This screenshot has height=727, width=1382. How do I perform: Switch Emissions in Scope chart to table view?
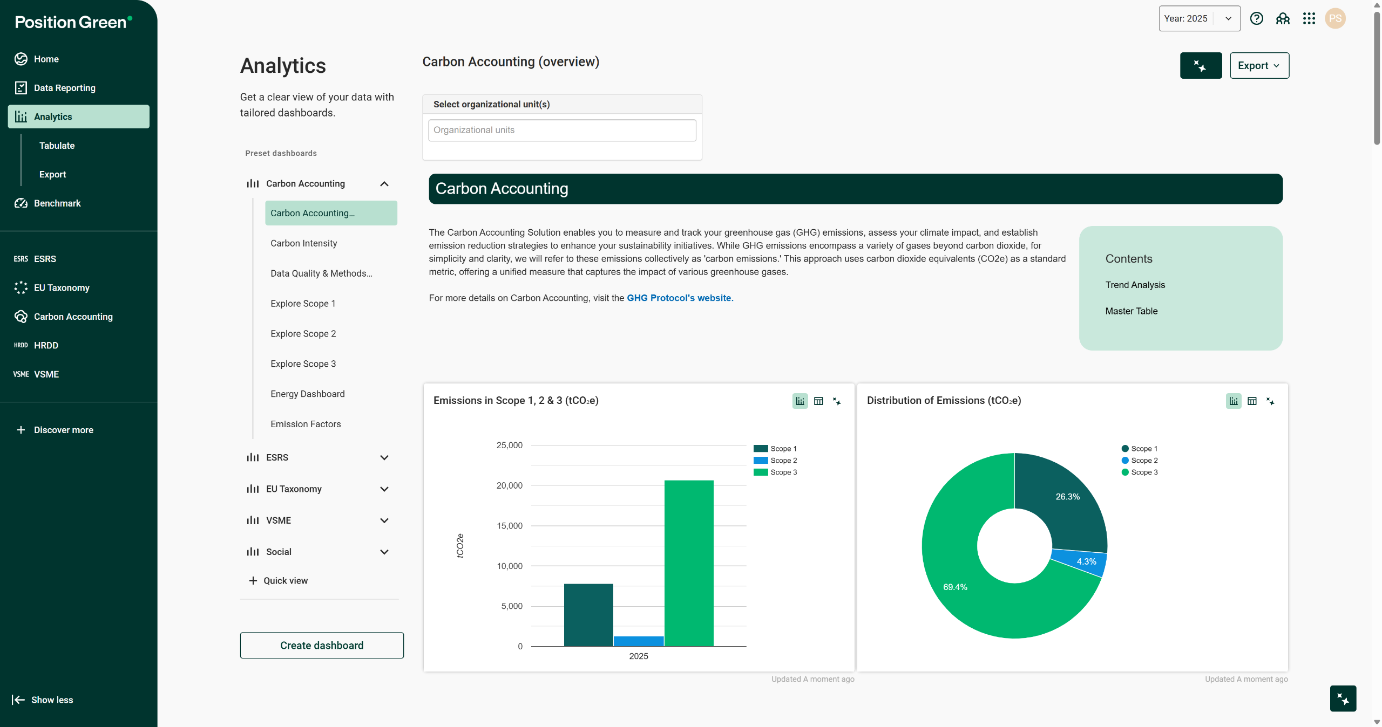point(818,401)
